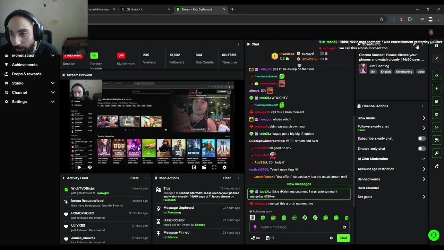This screenshot has width=444, height=250.
Task: Click the info icon in right sidebar
Action: (x=437, y=46)
